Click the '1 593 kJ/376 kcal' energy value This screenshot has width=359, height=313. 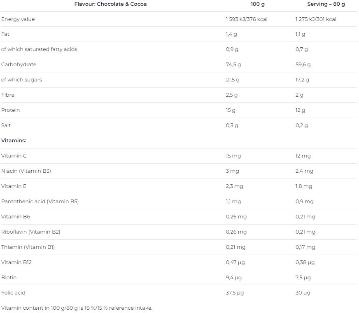pyautogui.click(x=247, y=19)
